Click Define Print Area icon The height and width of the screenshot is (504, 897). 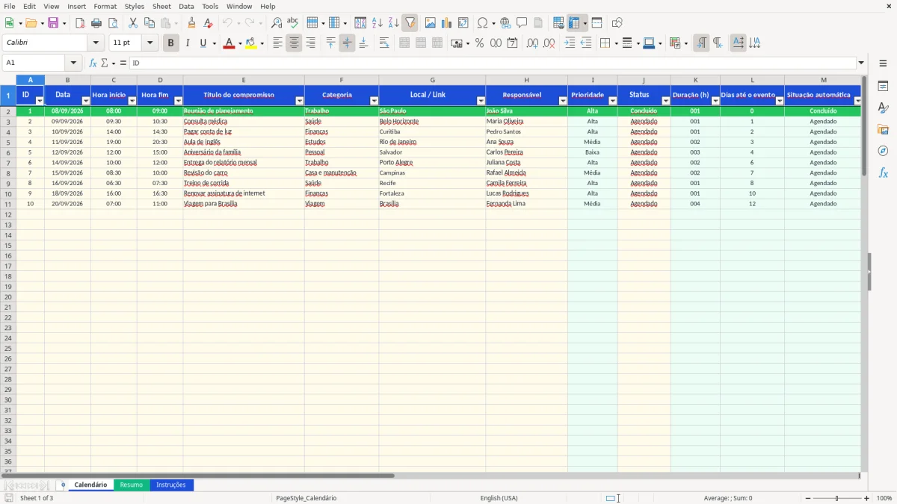(x=558, y=23)
